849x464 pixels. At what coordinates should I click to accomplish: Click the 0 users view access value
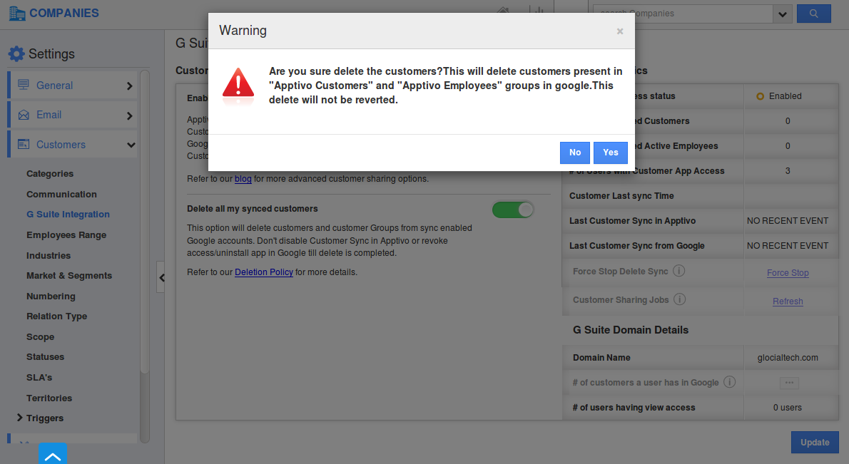pyautogui.click(x=788, y=407)
